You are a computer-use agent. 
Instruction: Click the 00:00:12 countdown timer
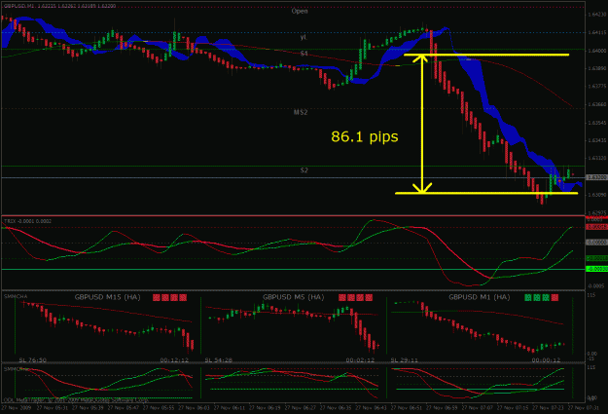tap(546, 360)
